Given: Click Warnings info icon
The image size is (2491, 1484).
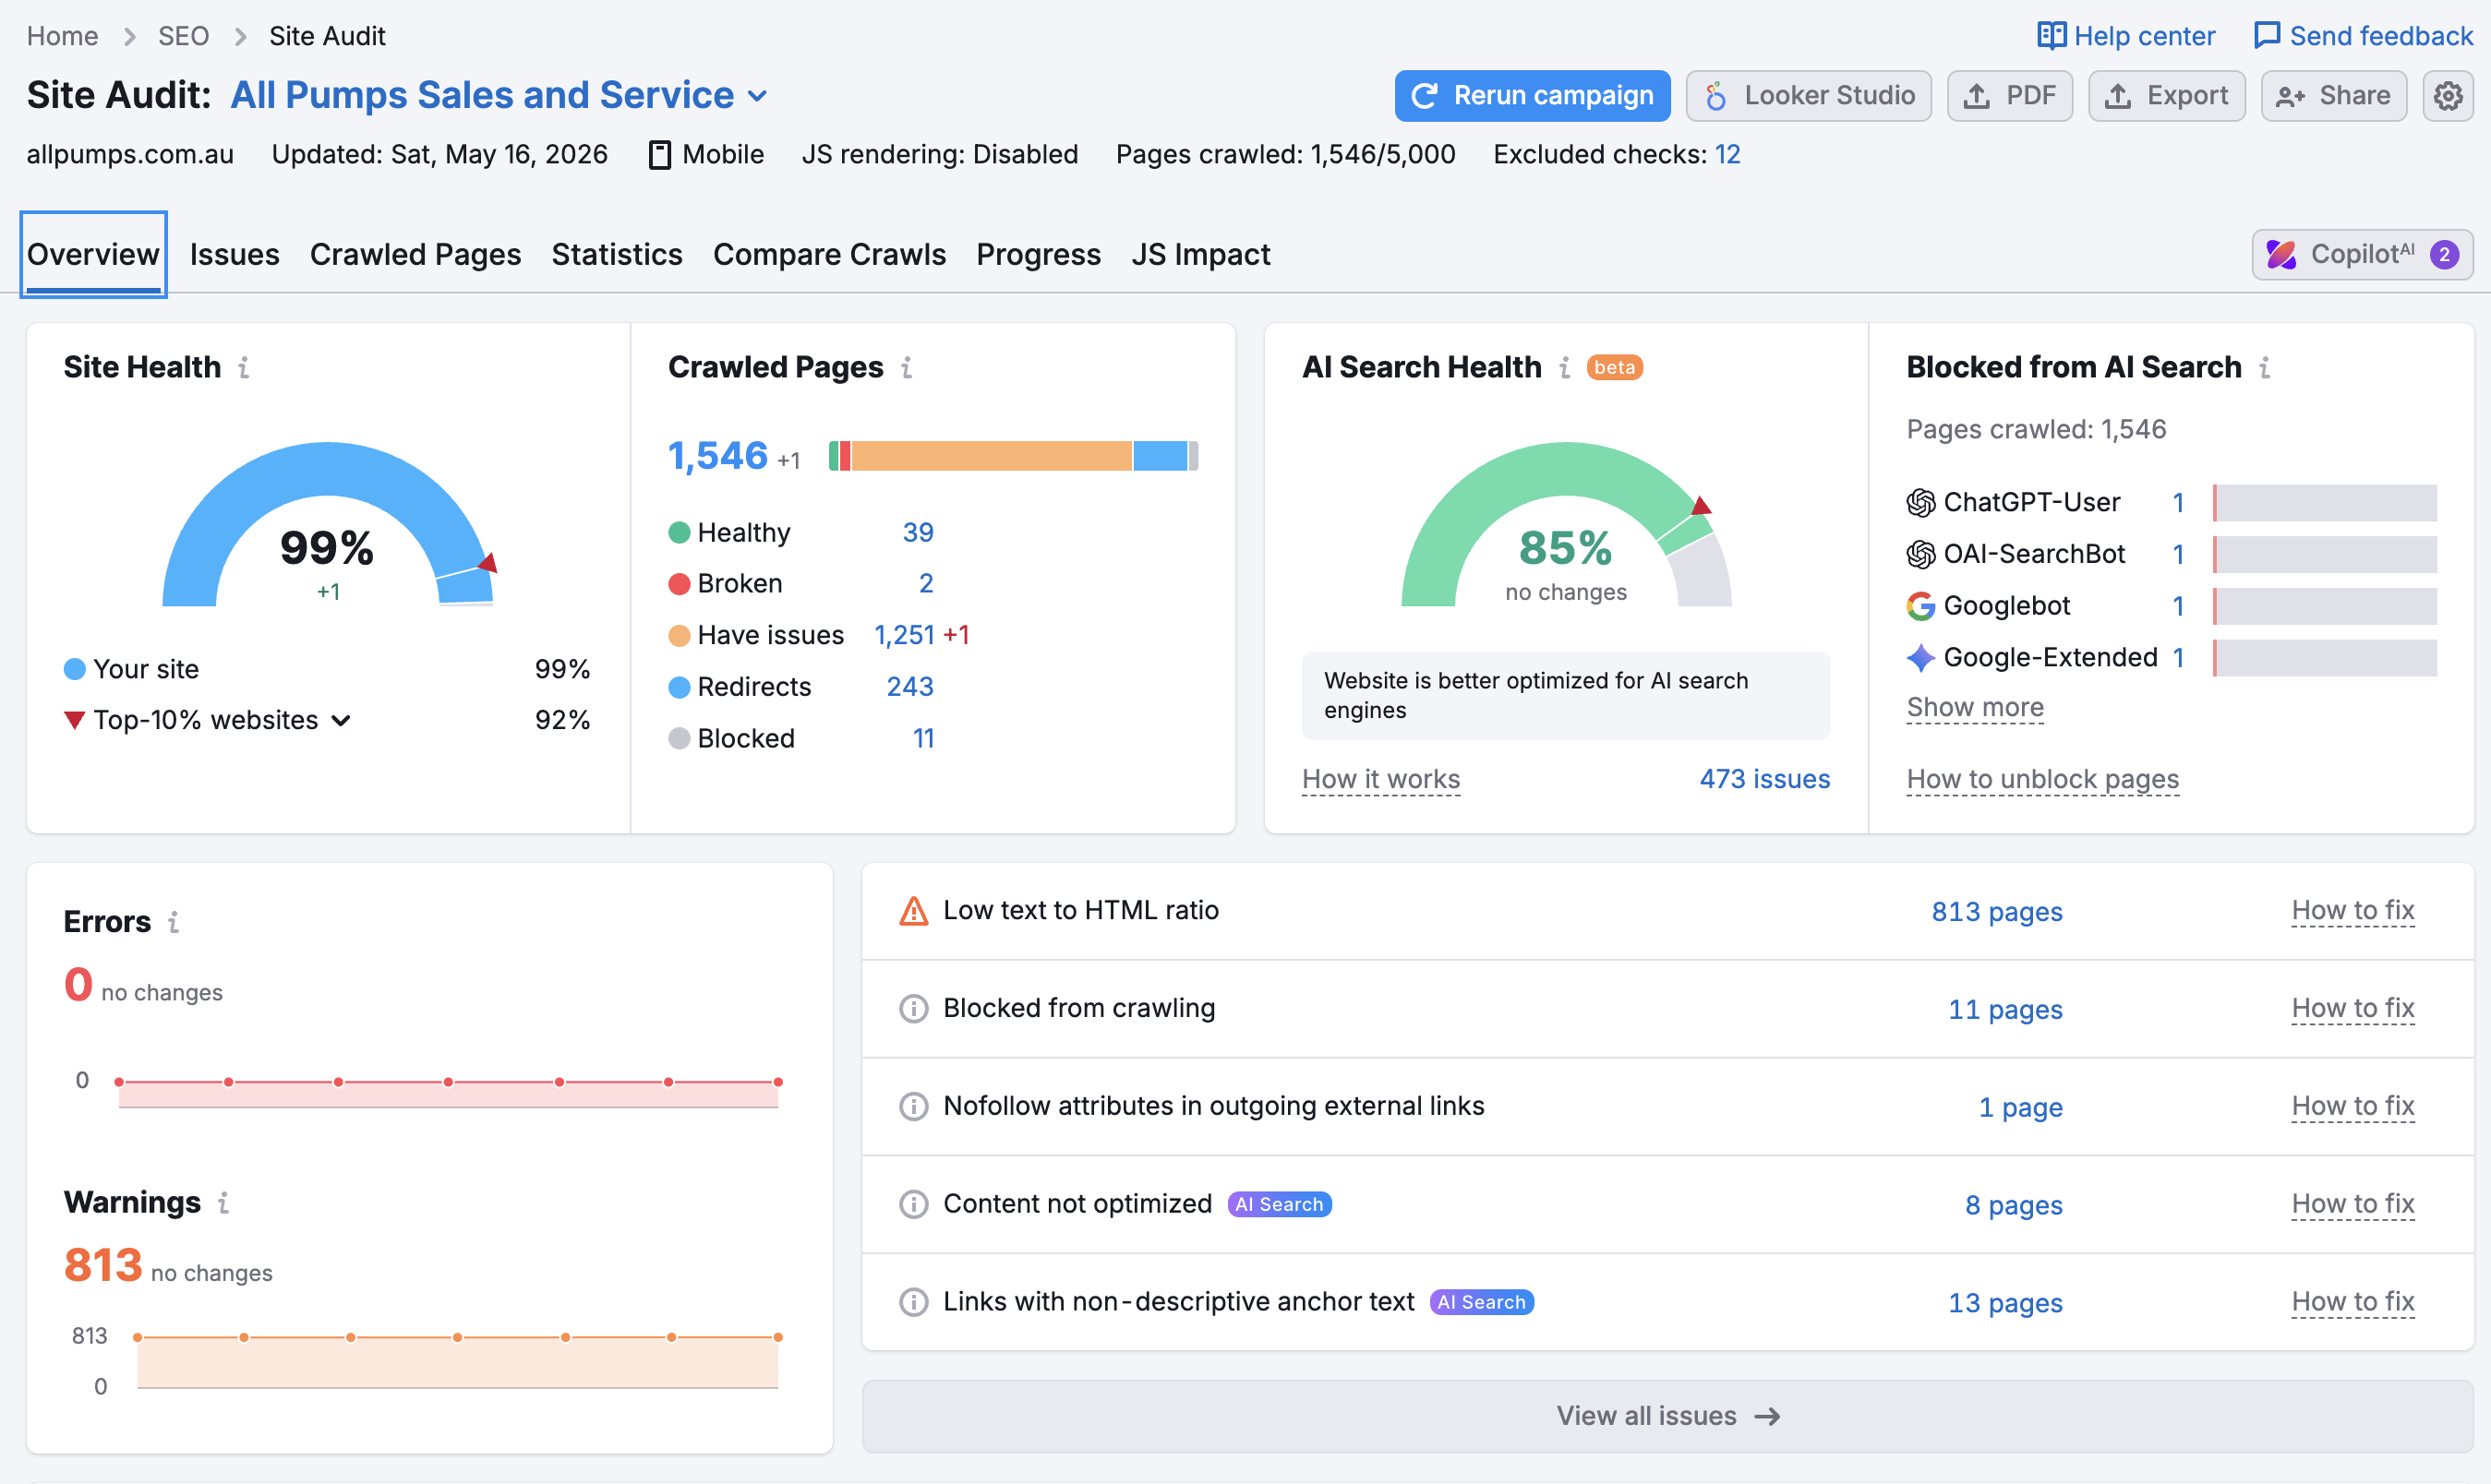Looking at the screenshot, I should point(224,1203).
